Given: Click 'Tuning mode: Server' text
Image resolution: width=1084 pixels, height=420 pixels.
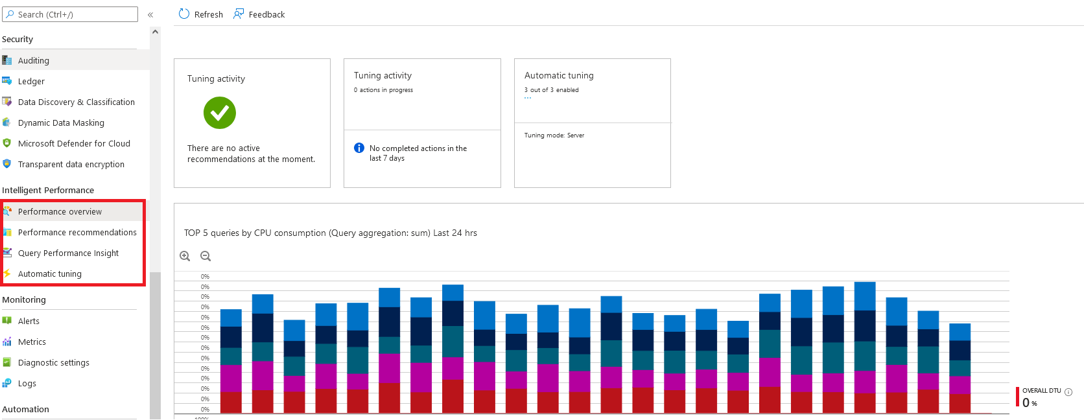Looking at the screenshot, I should tap(554, 135).
